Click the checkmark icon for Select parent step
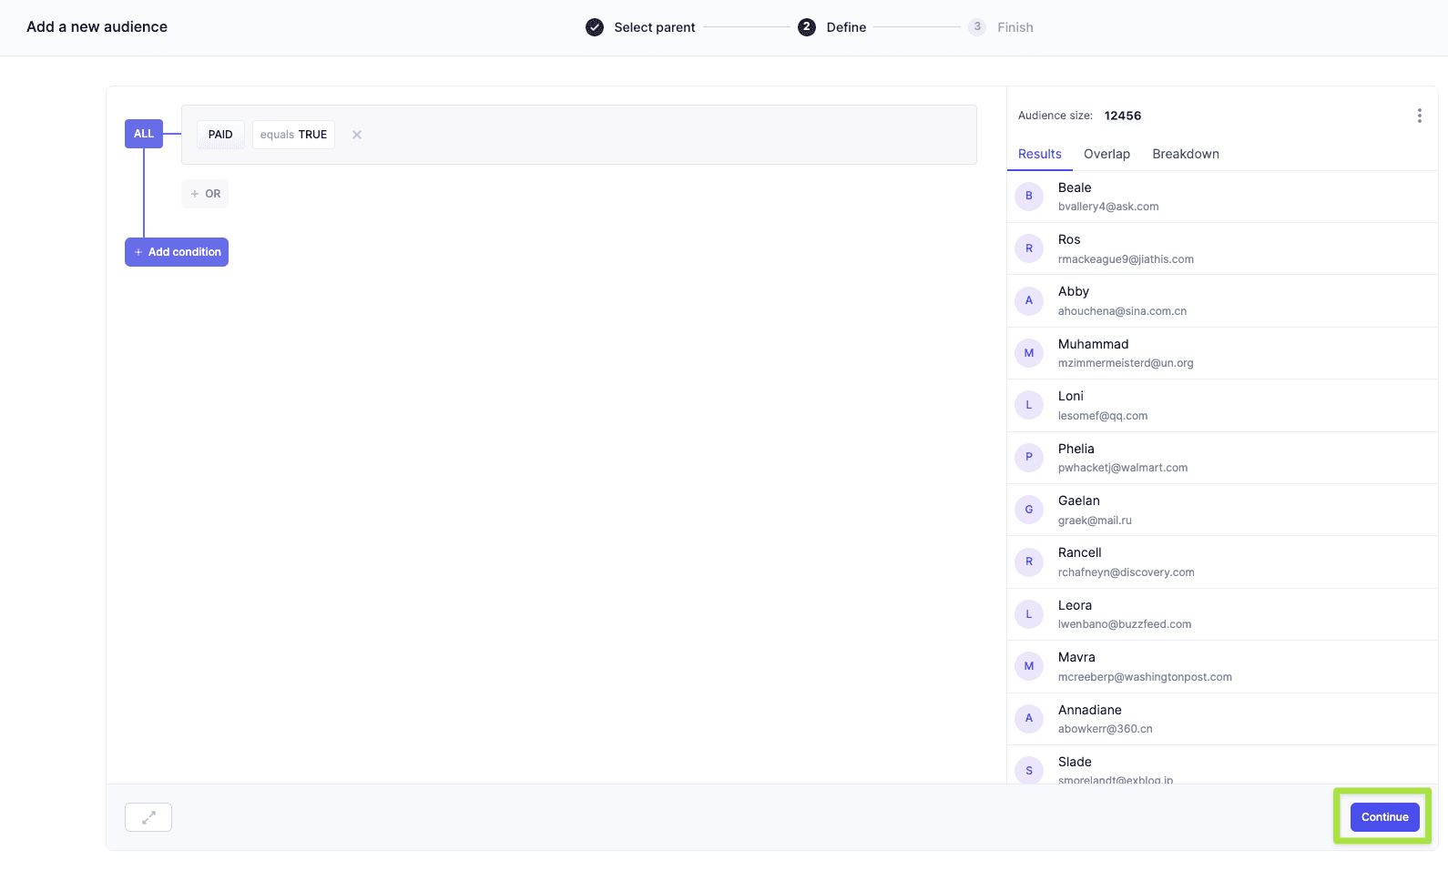Image resolution: width=1448 pixels, height=870 pixels. pos(595,27)
